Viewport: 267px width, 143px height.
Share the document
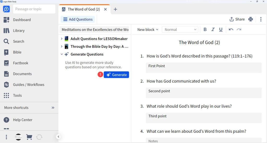click(x=237, y=19)
